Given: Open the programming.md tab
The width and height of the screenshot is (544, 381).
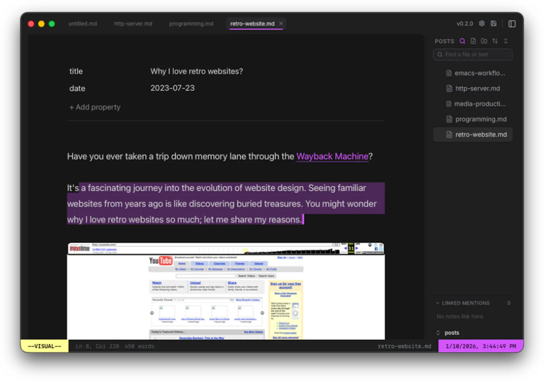Looking at the screenshot, I should [191, 23].
